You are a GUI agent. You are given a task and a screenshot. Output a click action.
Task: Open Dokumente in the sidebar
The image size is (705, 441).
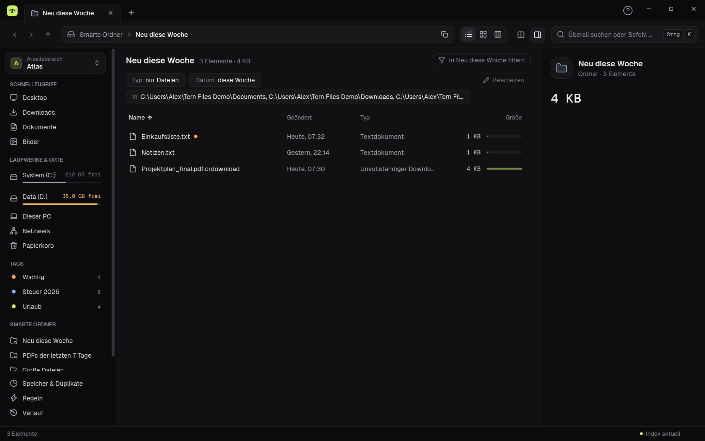coord(55,127)
